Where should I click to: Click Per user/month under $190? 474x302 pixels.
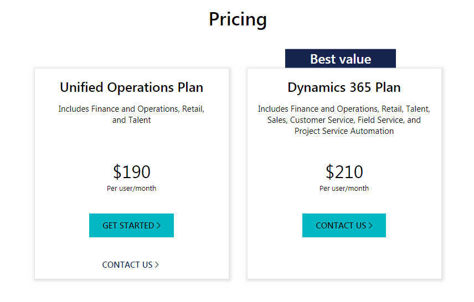pos(131,189)
